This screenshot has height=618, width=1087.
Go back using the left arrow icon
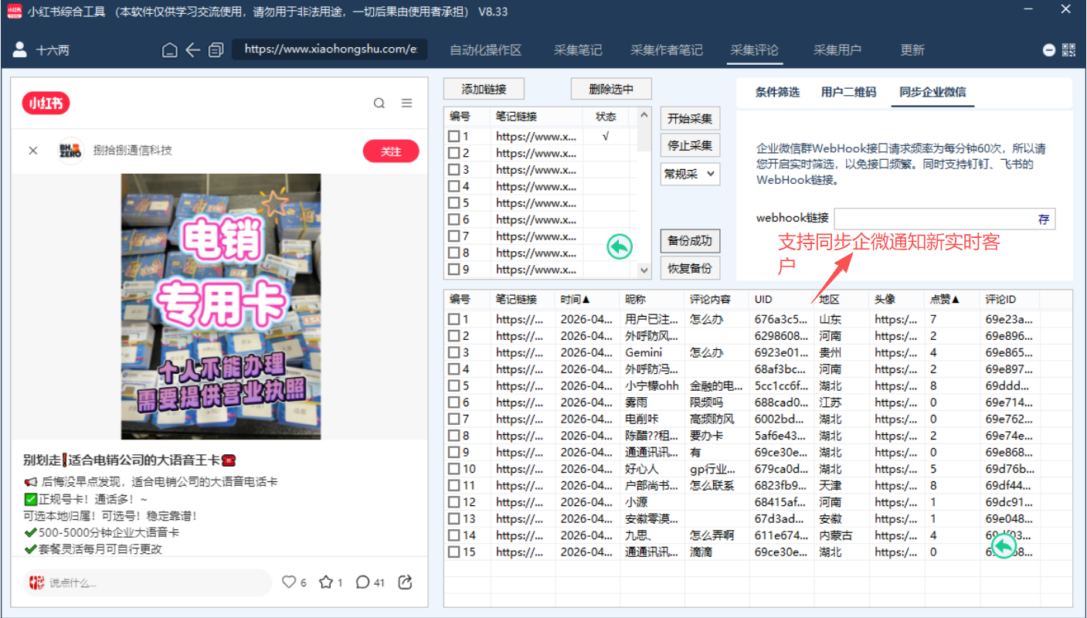click(193, 50)
